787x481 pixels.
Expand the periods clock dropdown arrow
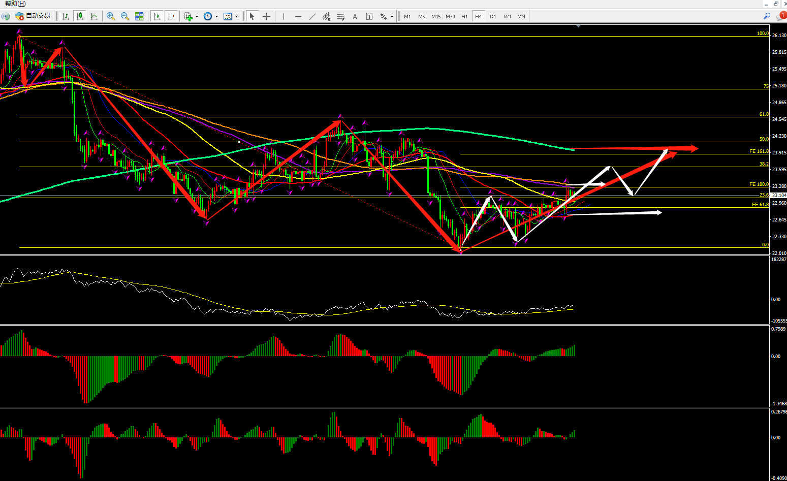pos(216,16)
